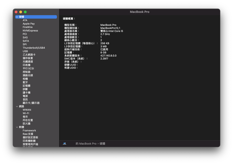The image size is (233, 164).
Task: Click the 硬體 UUID label
Action: (71, 65)
